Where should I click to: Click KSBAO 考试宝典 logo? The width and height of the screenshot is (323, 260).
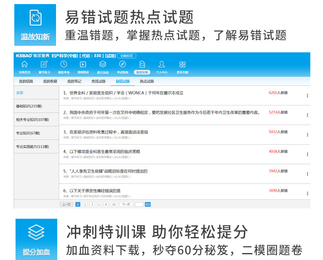(x=33, y=56)
